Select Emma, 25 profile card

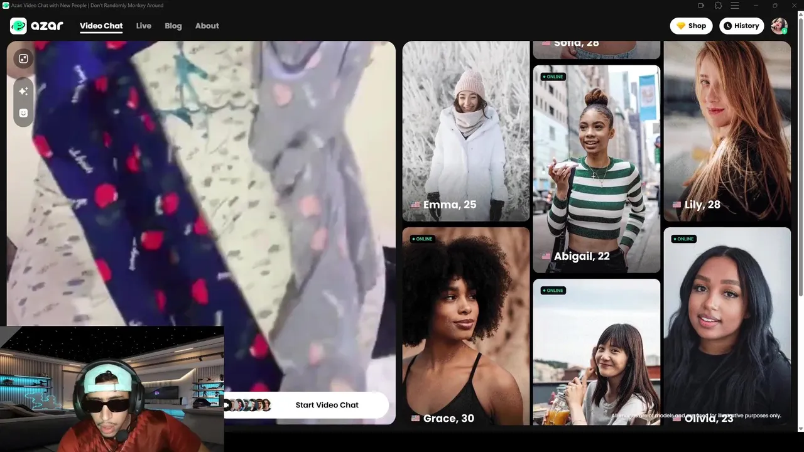466,131
